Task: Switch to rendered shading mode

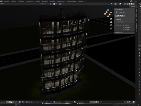Action: click(x=134, y=4)
